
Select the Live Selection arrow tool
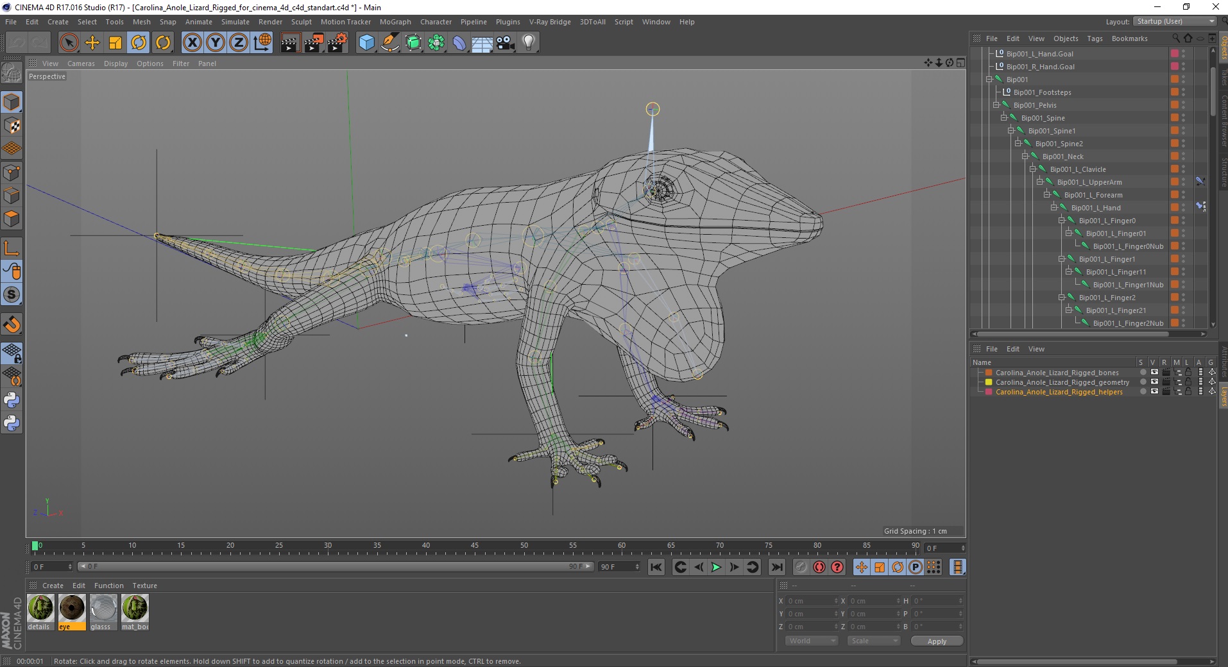pos(69,43)
